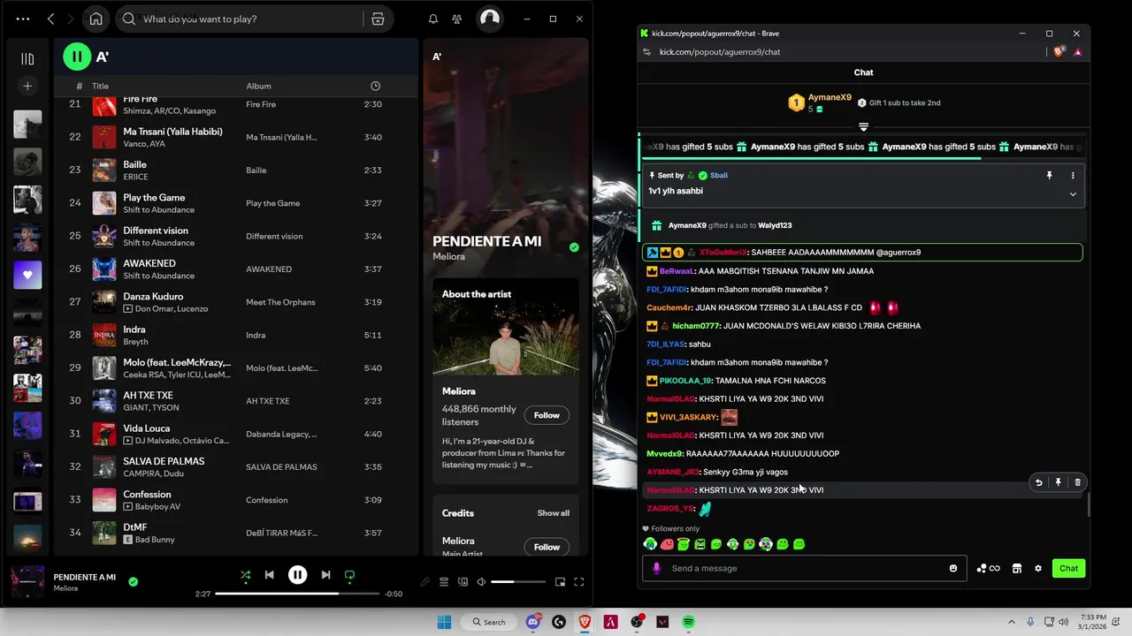This screenshot has width=1132, height=636.
Task: Open channel points infinity icon
Action: [x=988, y=568]
